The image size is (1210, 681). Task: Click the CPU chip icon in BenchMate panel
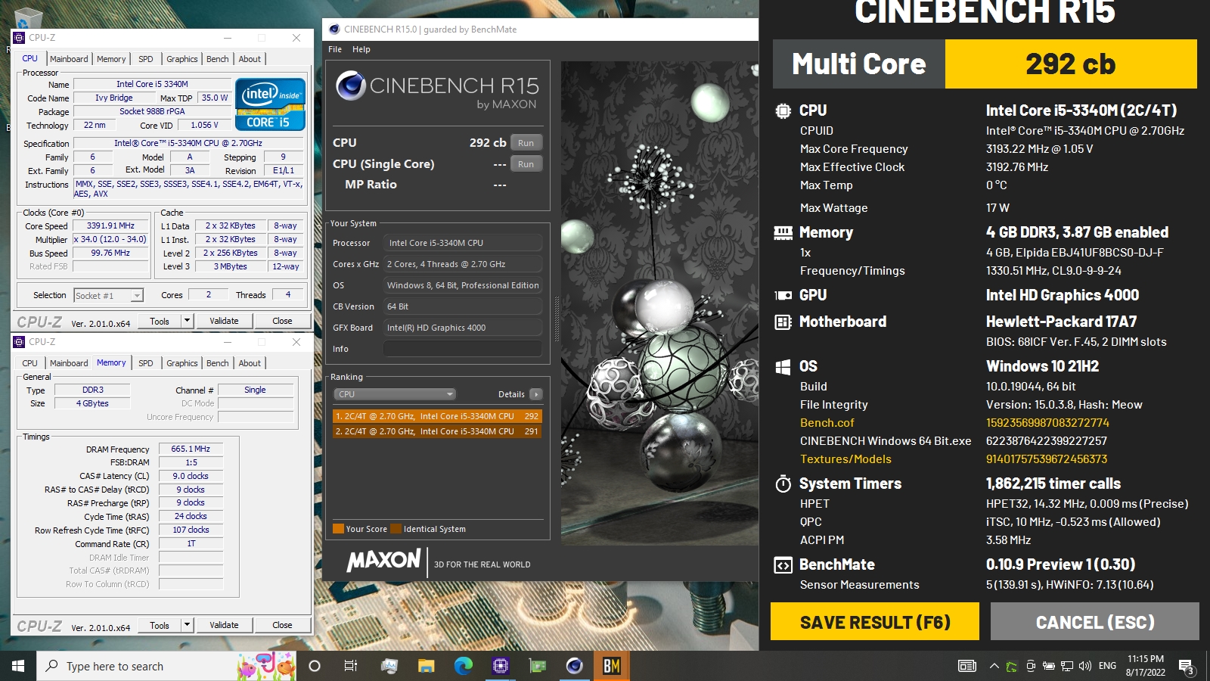(x=783, y=110)
